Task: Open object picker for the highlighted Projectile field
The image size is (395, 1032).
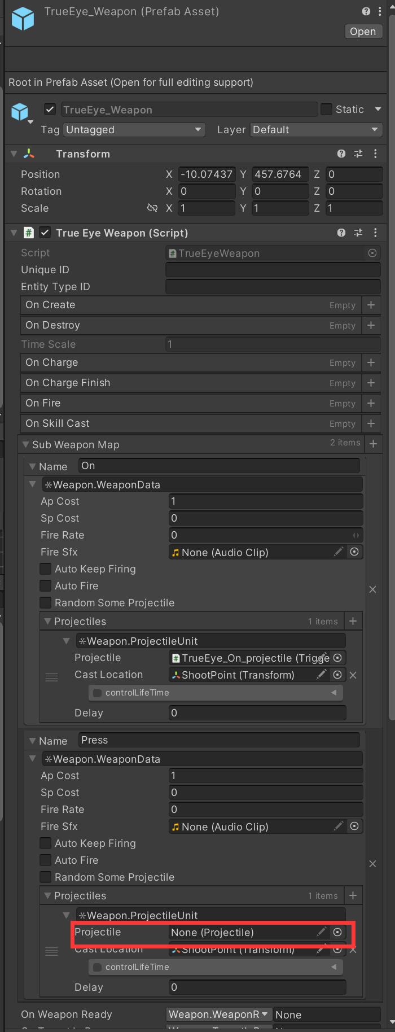Action: (x=337, y=933)
